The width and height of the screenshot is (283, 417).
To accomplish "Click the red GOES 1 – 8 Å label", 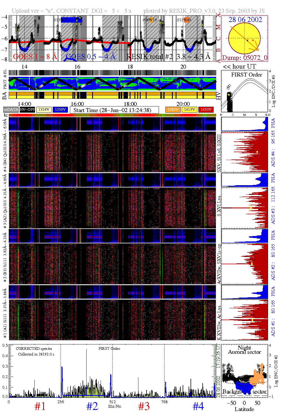I will (35, 57).
